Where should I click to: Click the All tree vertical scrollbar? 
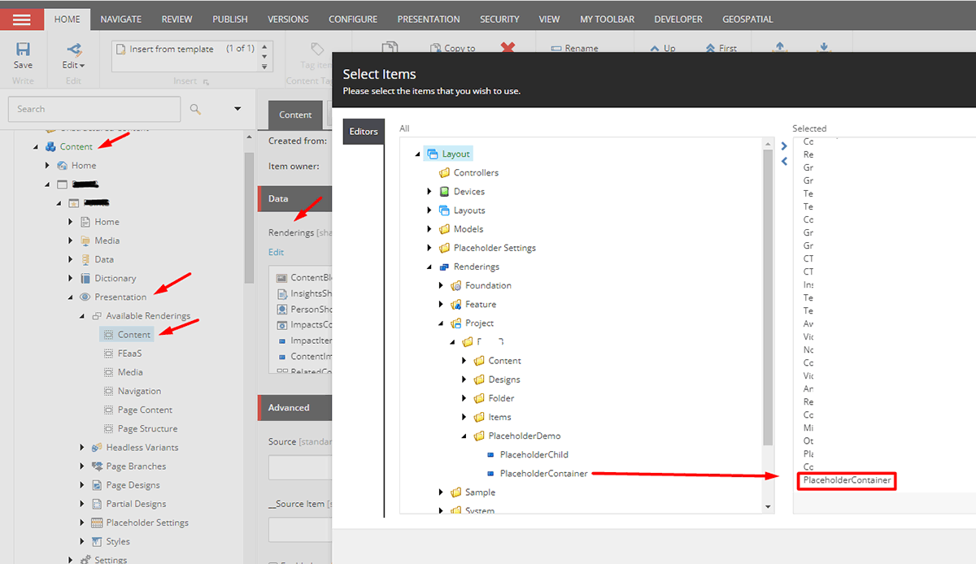[x=769, y=293]
